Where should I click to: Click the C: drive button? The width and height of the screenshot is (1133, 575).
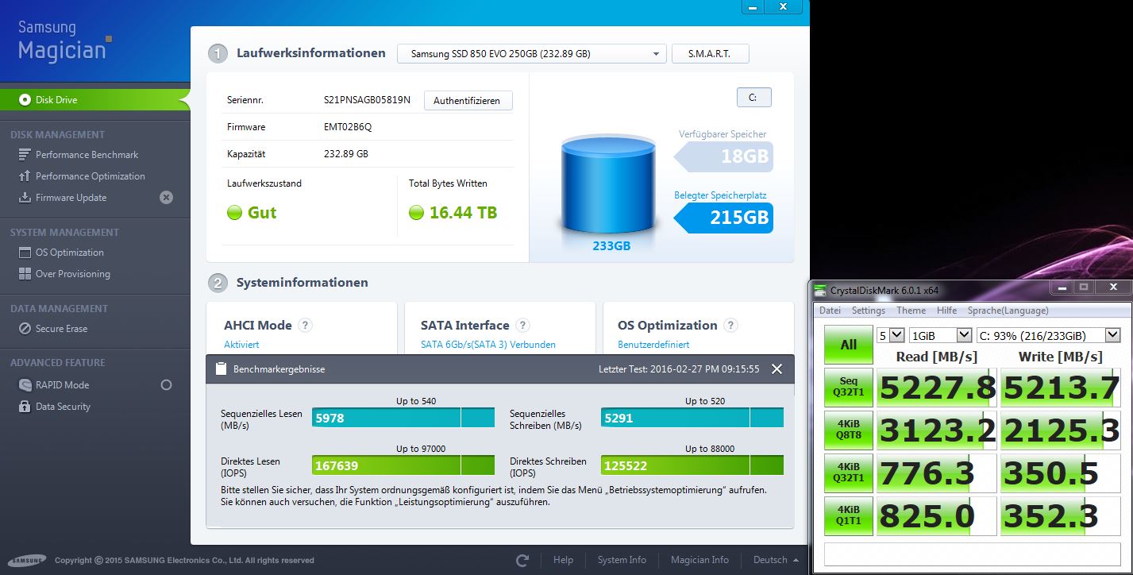coord(753,98)
